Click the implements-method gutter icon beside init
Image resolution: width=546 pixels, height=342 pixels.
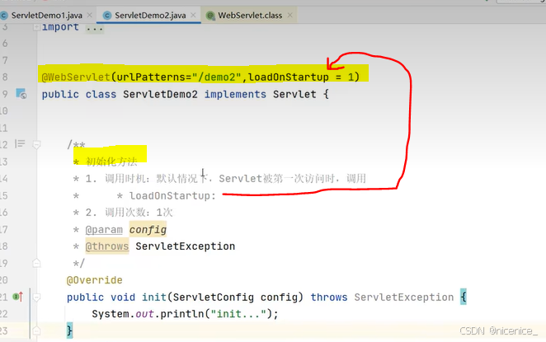click(x=18, y=297)
